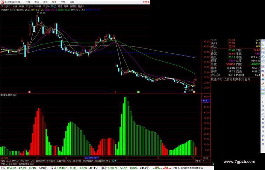Click the plus zoom button beside 模板
The width and height of the screenshot is (265, 170).
point(203,161)
